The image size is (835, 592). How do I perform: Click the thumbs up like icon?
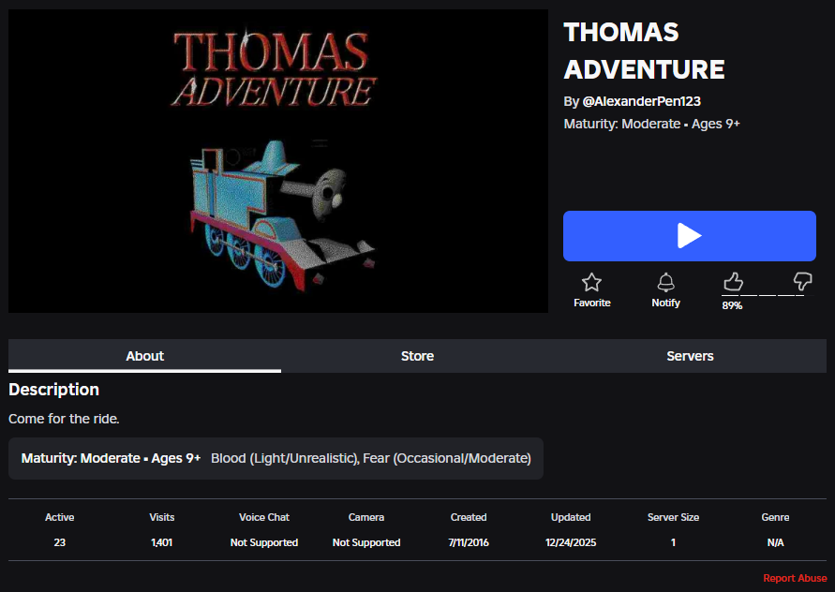pos(733,282)
